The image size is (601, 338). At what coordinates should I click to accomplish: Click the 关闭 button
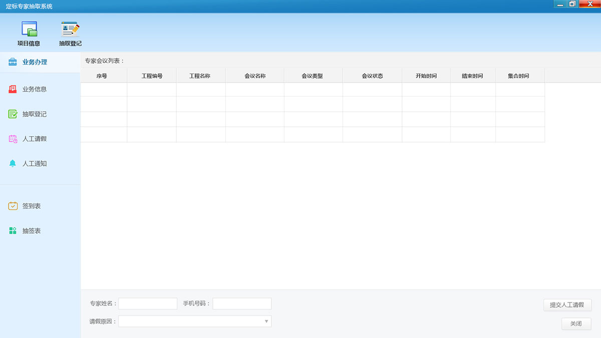coord(576,324)
